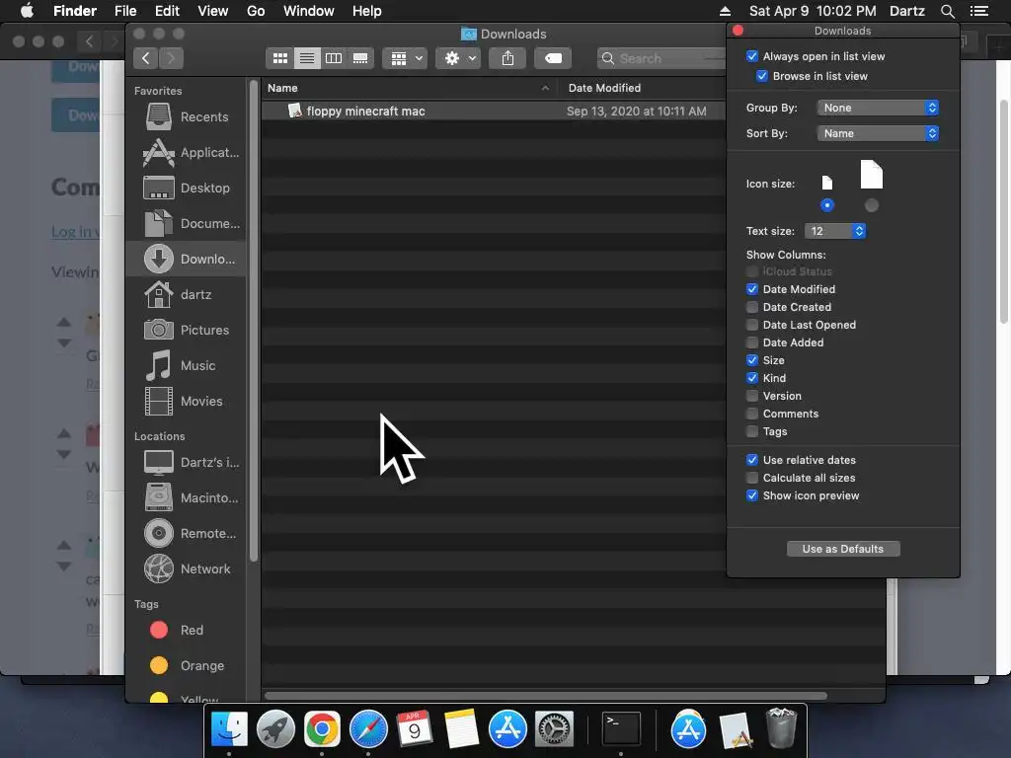Click the Edit Tags toolbar button
This screenshot has width=1011, height=758.
pos(553,58)
